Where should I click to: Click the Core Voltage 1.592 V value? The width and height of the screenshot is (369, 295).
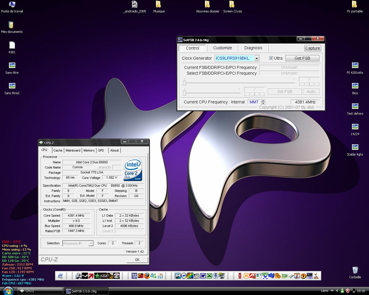(x=112, y=178)
